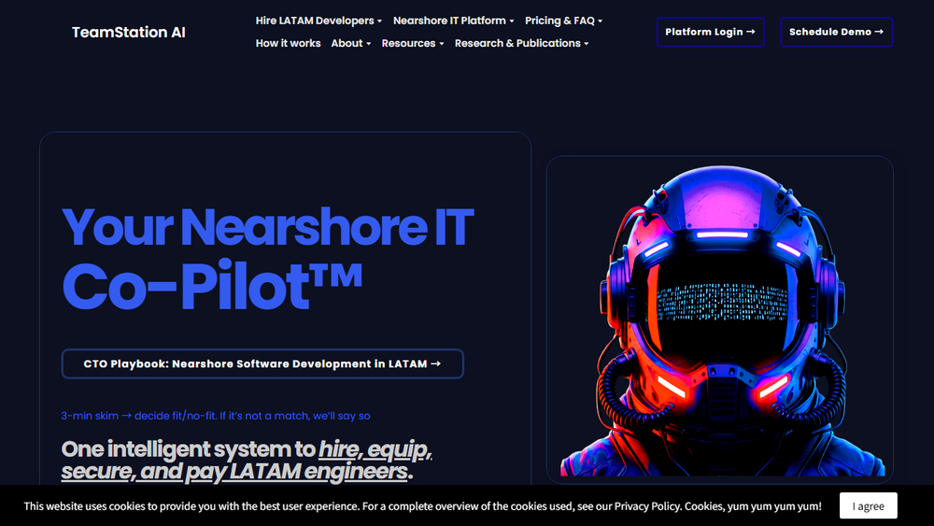Viewport: 934px width, 526px height.
Task: Click the cookie notice Privacy Policy text
Action: pyautogui.click(x=647, y=506)
